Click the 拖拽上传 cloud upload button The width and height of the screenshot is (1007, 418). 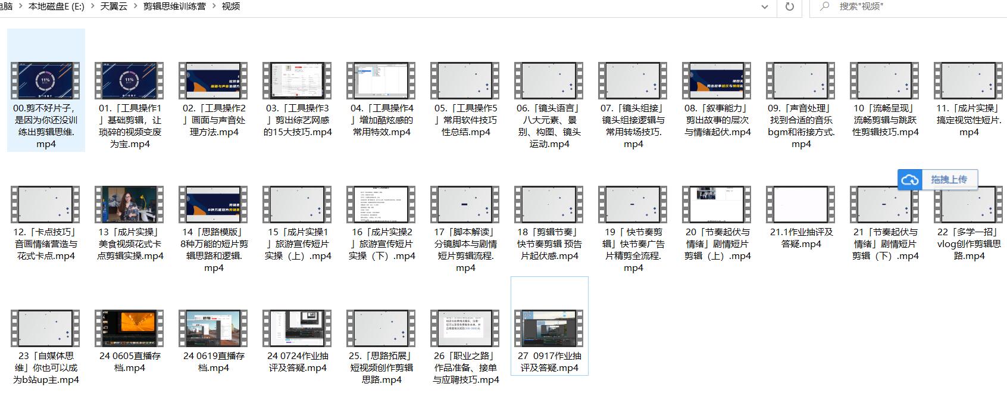938,179
